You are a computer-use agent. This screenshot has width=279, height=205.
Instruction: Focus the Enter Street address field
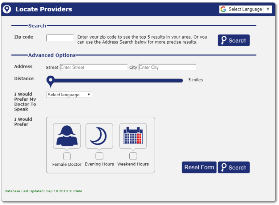[x=93, y=68]
